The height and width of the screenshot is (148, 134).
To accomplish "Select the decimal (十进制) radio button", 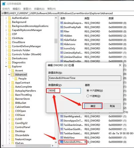I will pyautogui.click(x=88, y=96).
